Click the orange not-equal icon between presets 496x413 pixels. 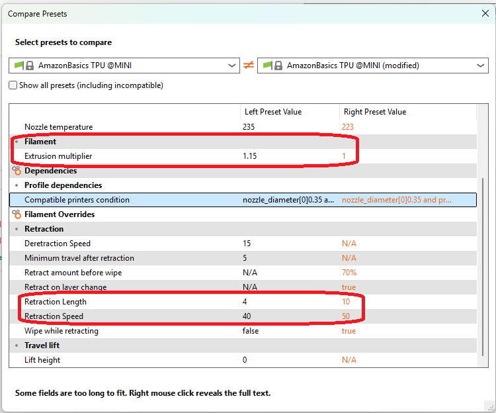(x=249, y=66)
